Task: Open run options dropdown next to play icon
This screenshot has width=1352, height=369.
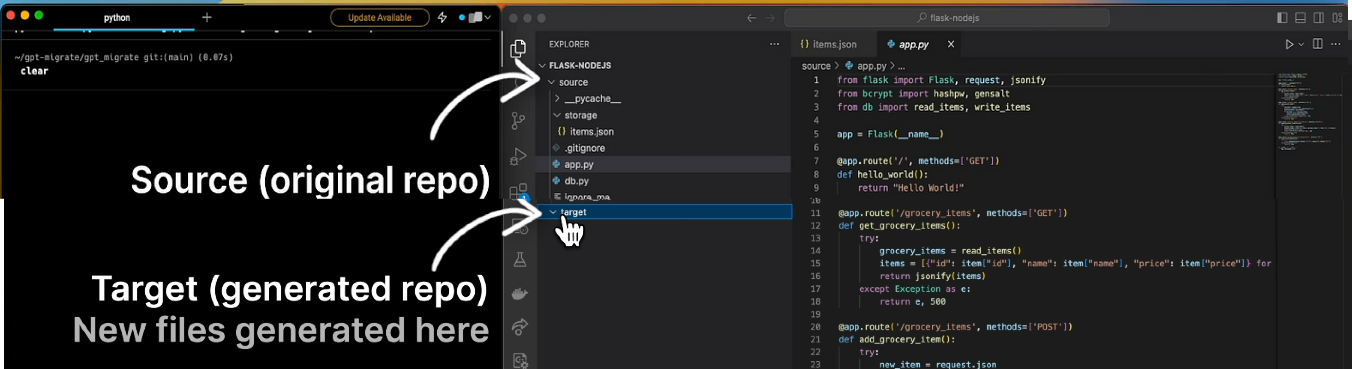Action: click(1301, 45)
